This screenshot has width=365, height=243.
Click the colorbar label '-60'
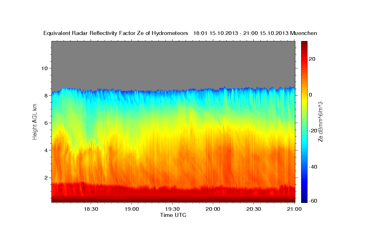click(313, 201)
